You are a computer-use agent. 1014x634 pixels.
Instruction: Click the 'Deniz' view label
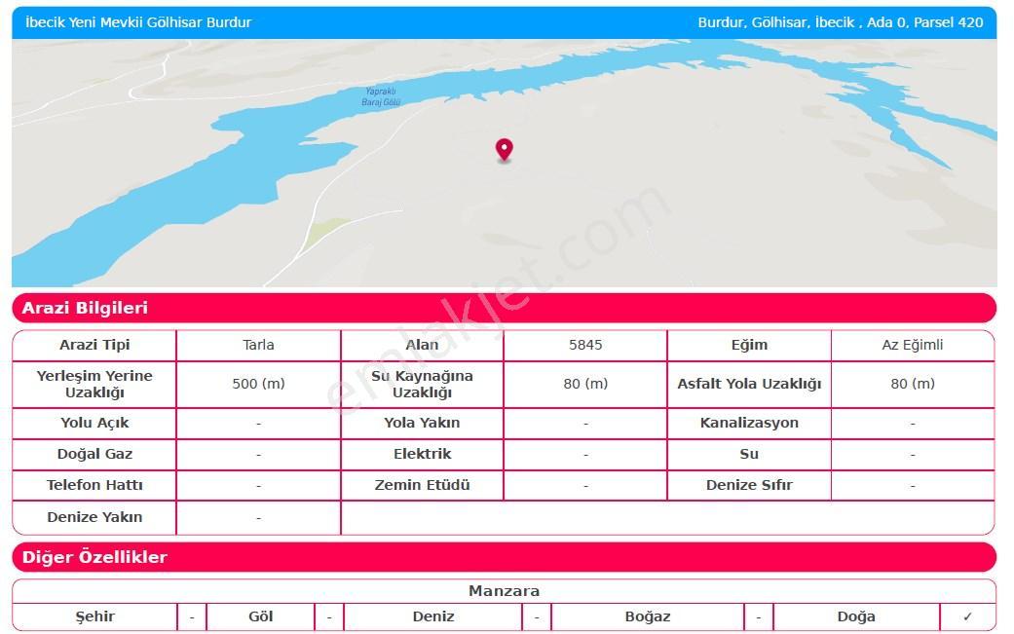433,616
